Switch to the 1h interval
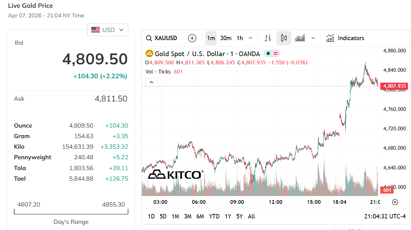 coord(240,38)
